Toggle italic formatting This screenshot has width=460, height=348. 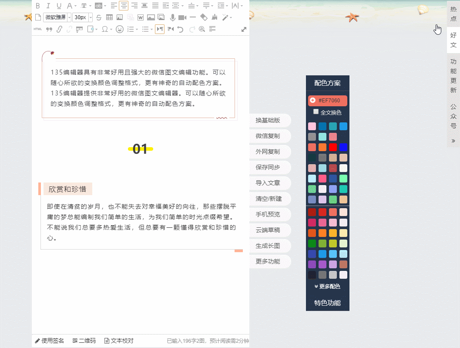[48, 6]
